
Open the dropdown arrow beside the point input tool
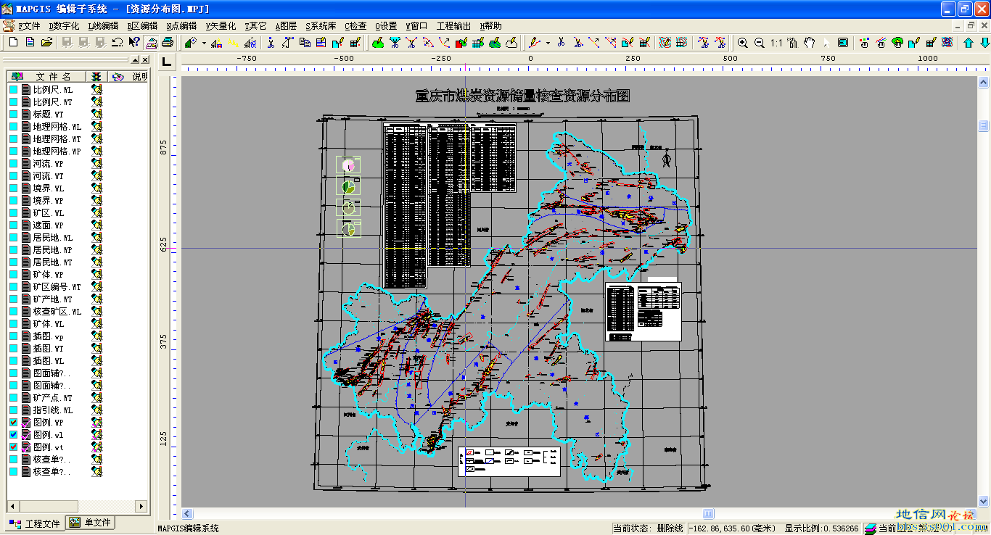tap(204, 42)
